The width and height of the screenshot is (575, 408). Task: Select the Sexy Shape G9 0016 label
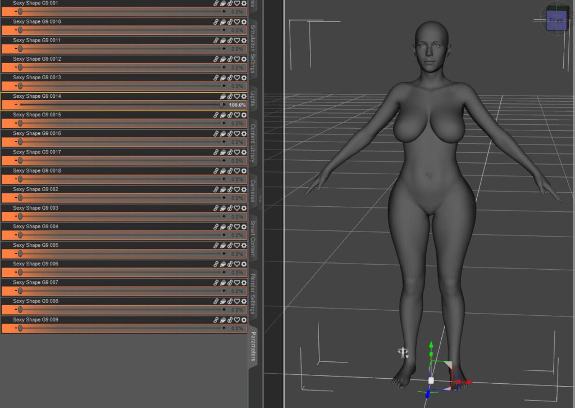click(x=37, y=134)
